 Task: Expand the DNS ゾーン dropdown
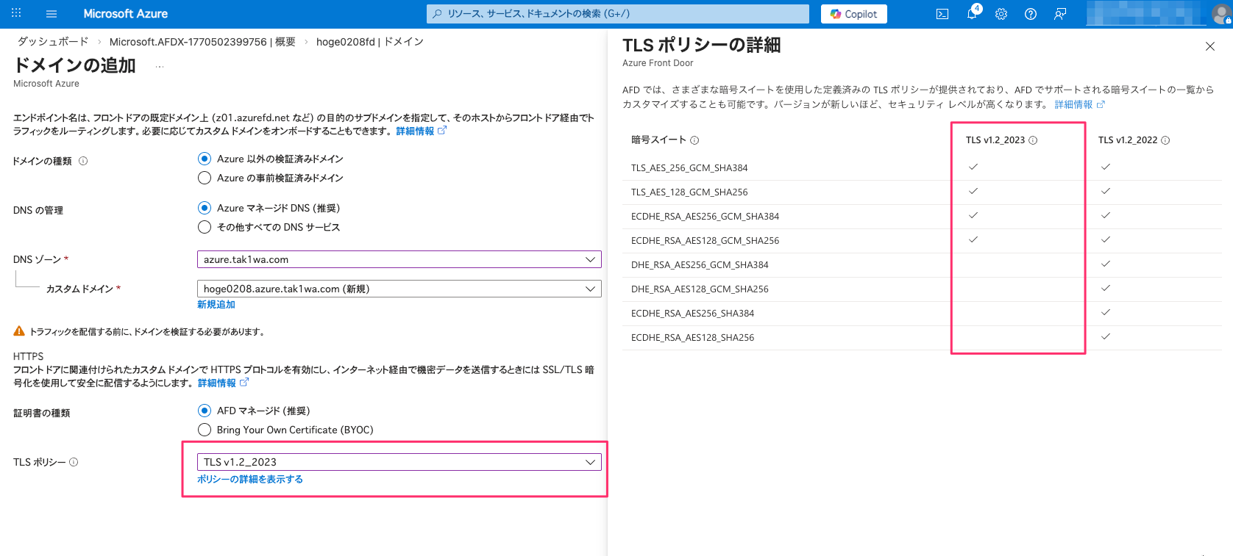click(x=399, y=259)
